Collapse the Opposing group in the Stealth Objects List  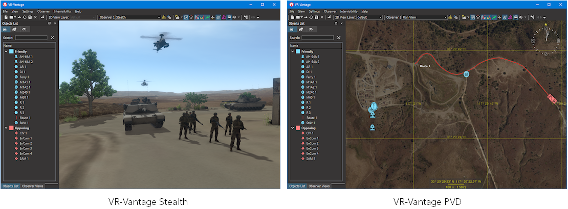(6, 128)
